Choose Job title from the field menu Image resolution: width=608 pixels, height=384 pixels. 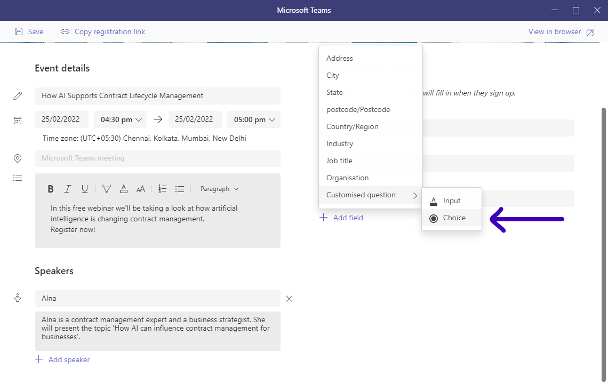tap(339, 161)
